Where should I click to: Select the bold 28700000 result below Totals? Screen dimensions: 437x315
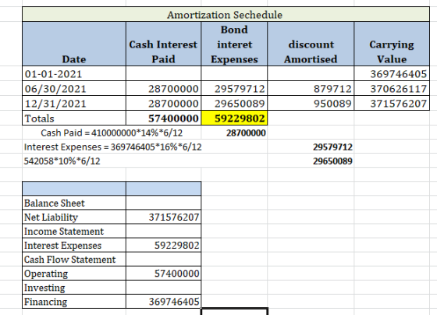234,133
